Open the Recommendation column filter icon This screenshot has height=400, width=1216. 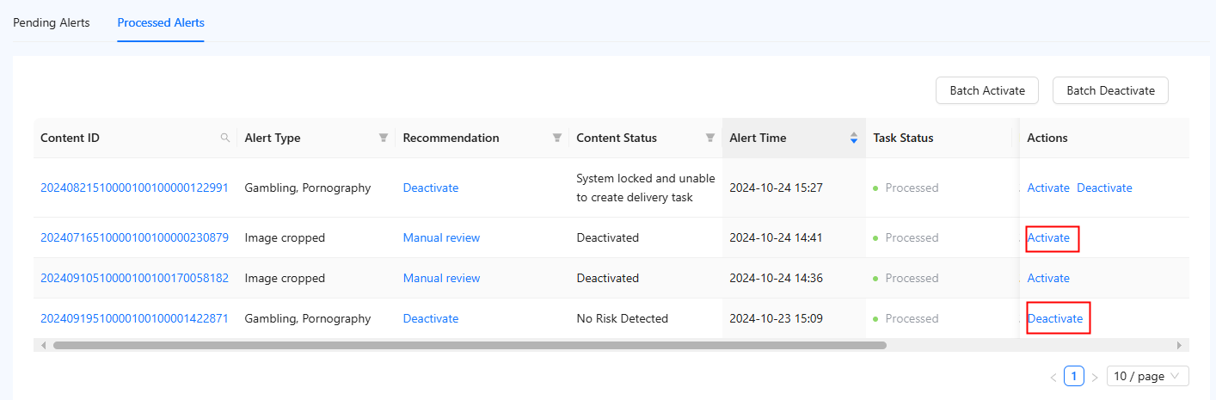tap(557, 138)
